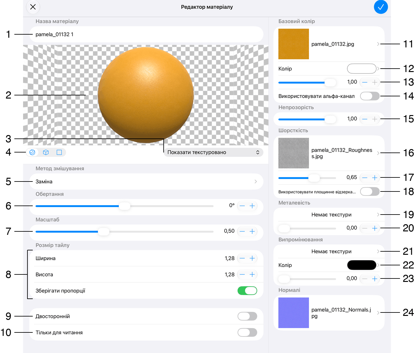The height and width of the screenshot is (353, 414).
Task: Increase Металевість value with the plus button
Action: click(375, 228)
